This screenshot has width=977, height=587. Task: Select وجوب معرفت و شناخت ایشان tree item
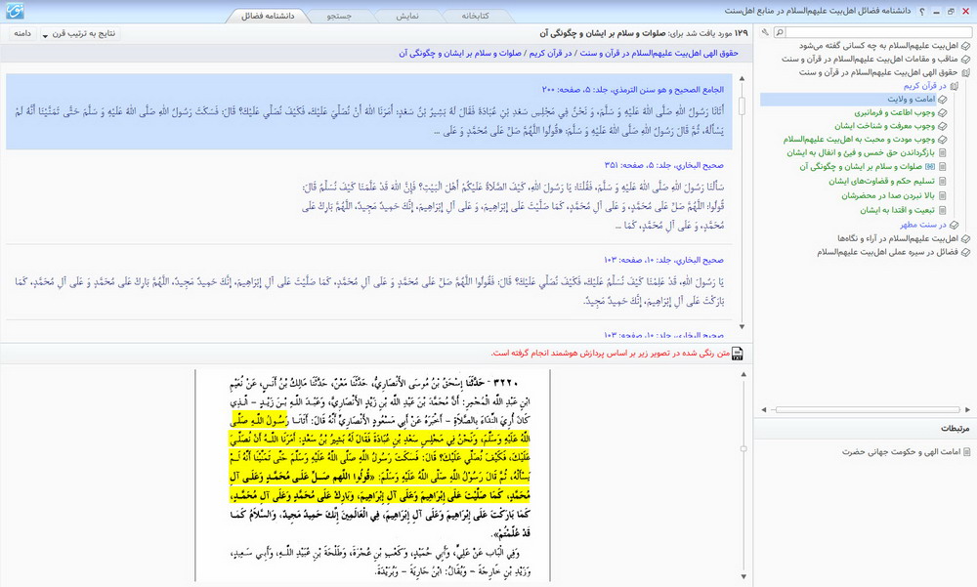pos(885,126)
